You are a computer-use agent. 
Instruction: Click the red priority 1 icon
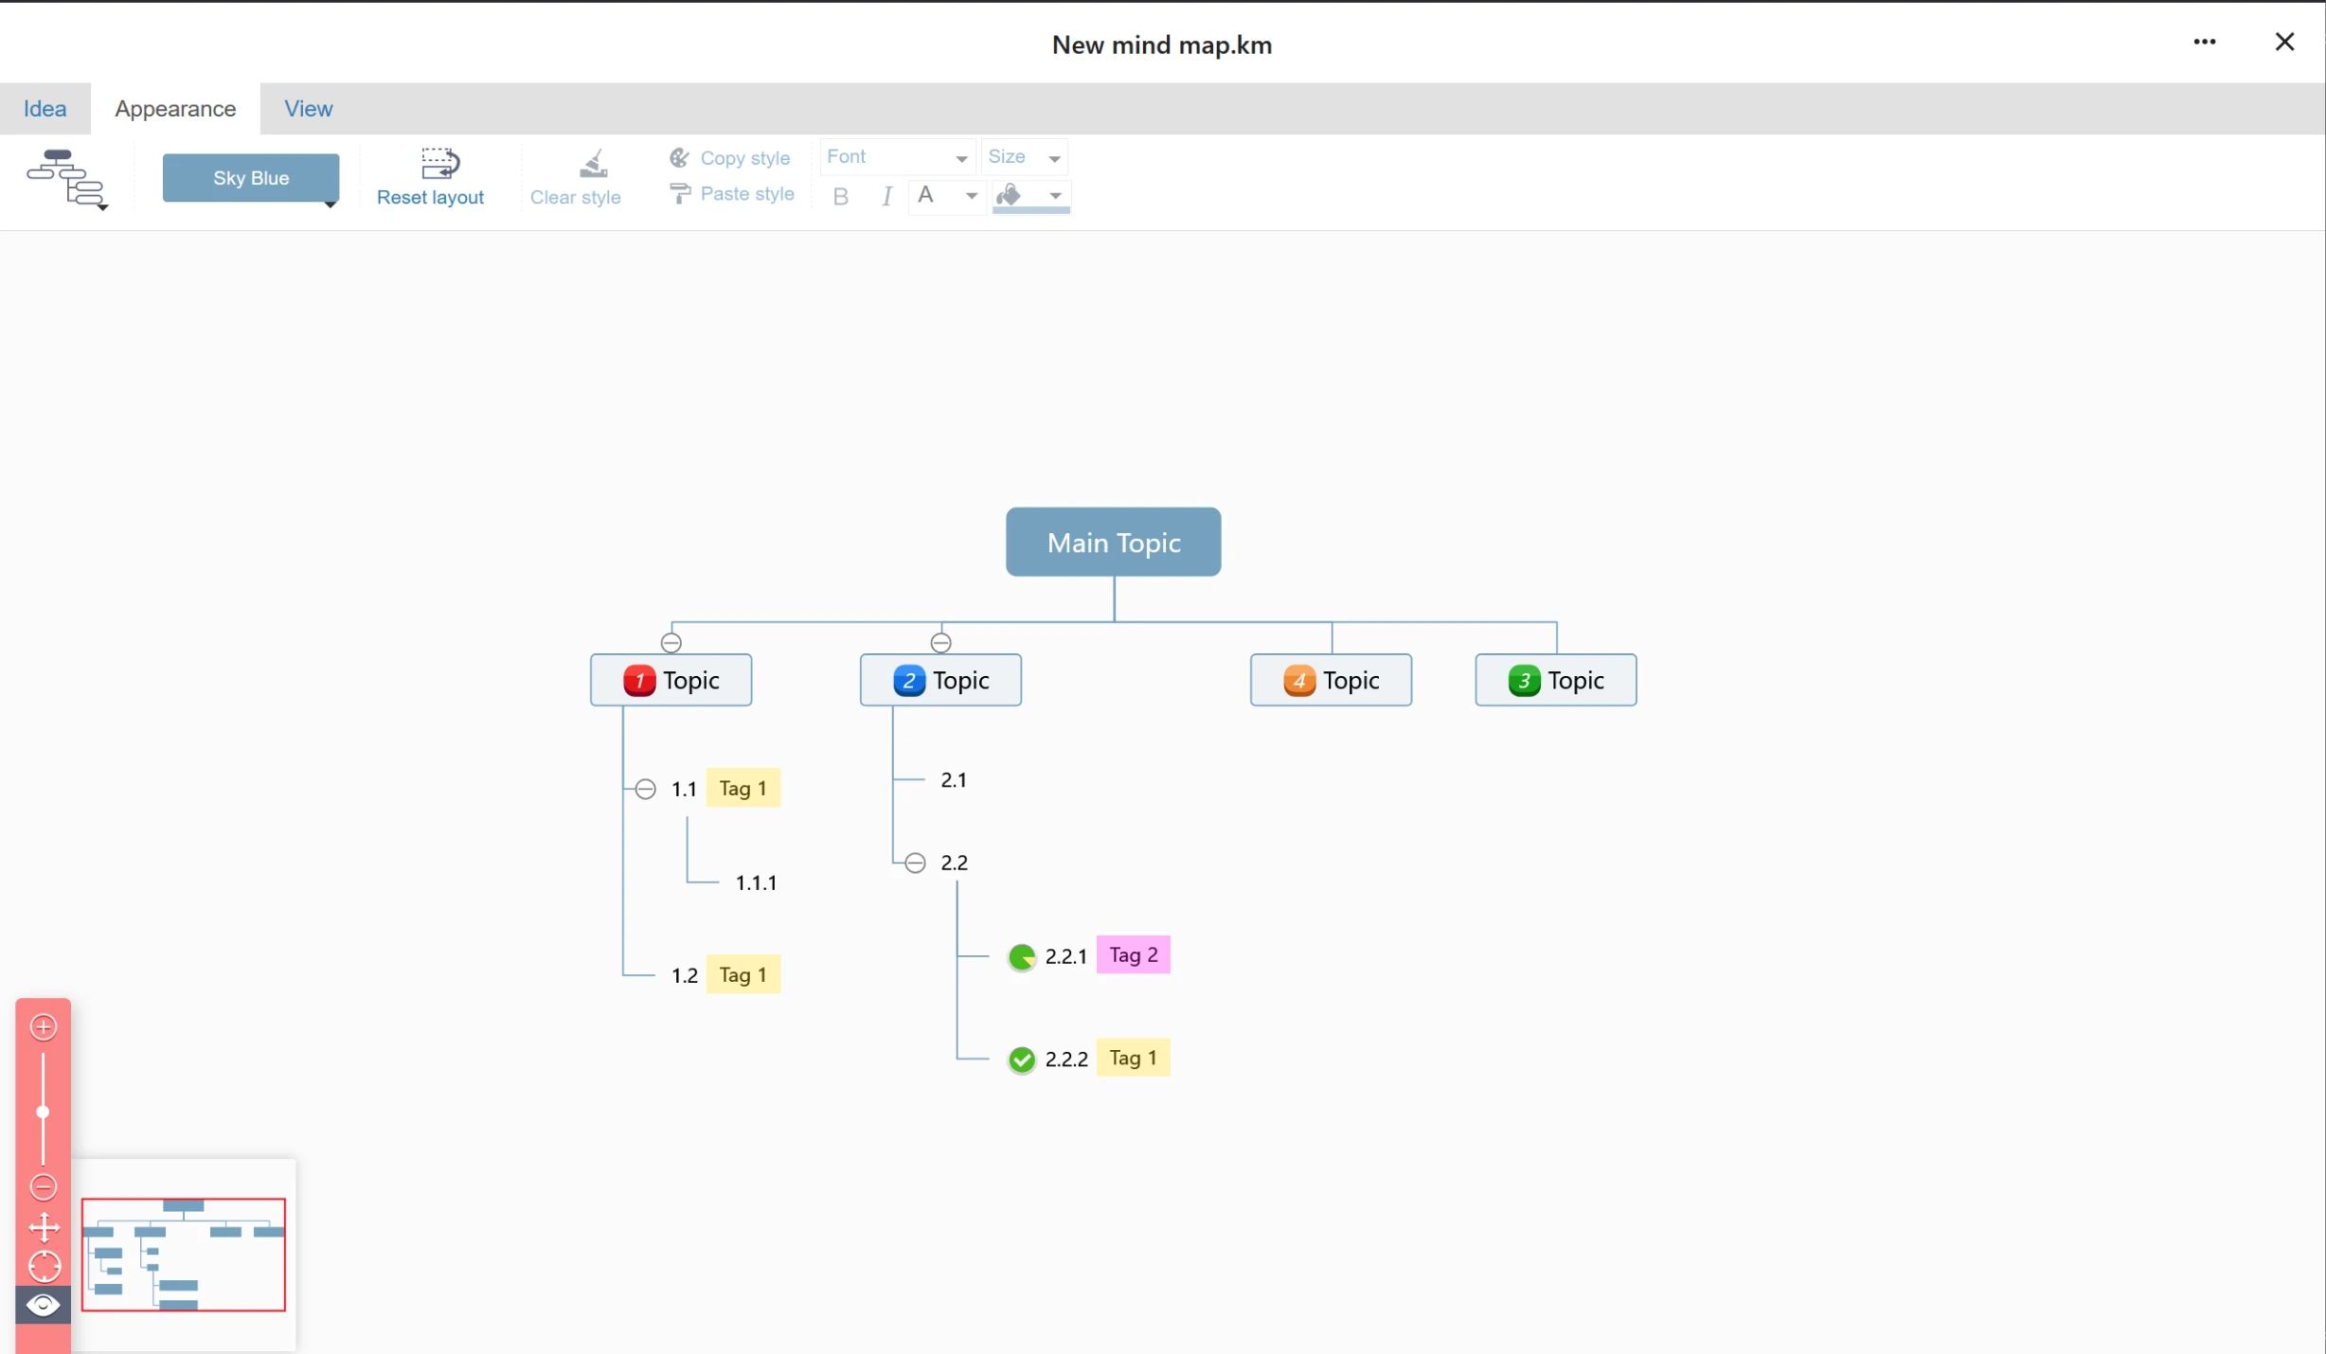click(x=639, y=681)
